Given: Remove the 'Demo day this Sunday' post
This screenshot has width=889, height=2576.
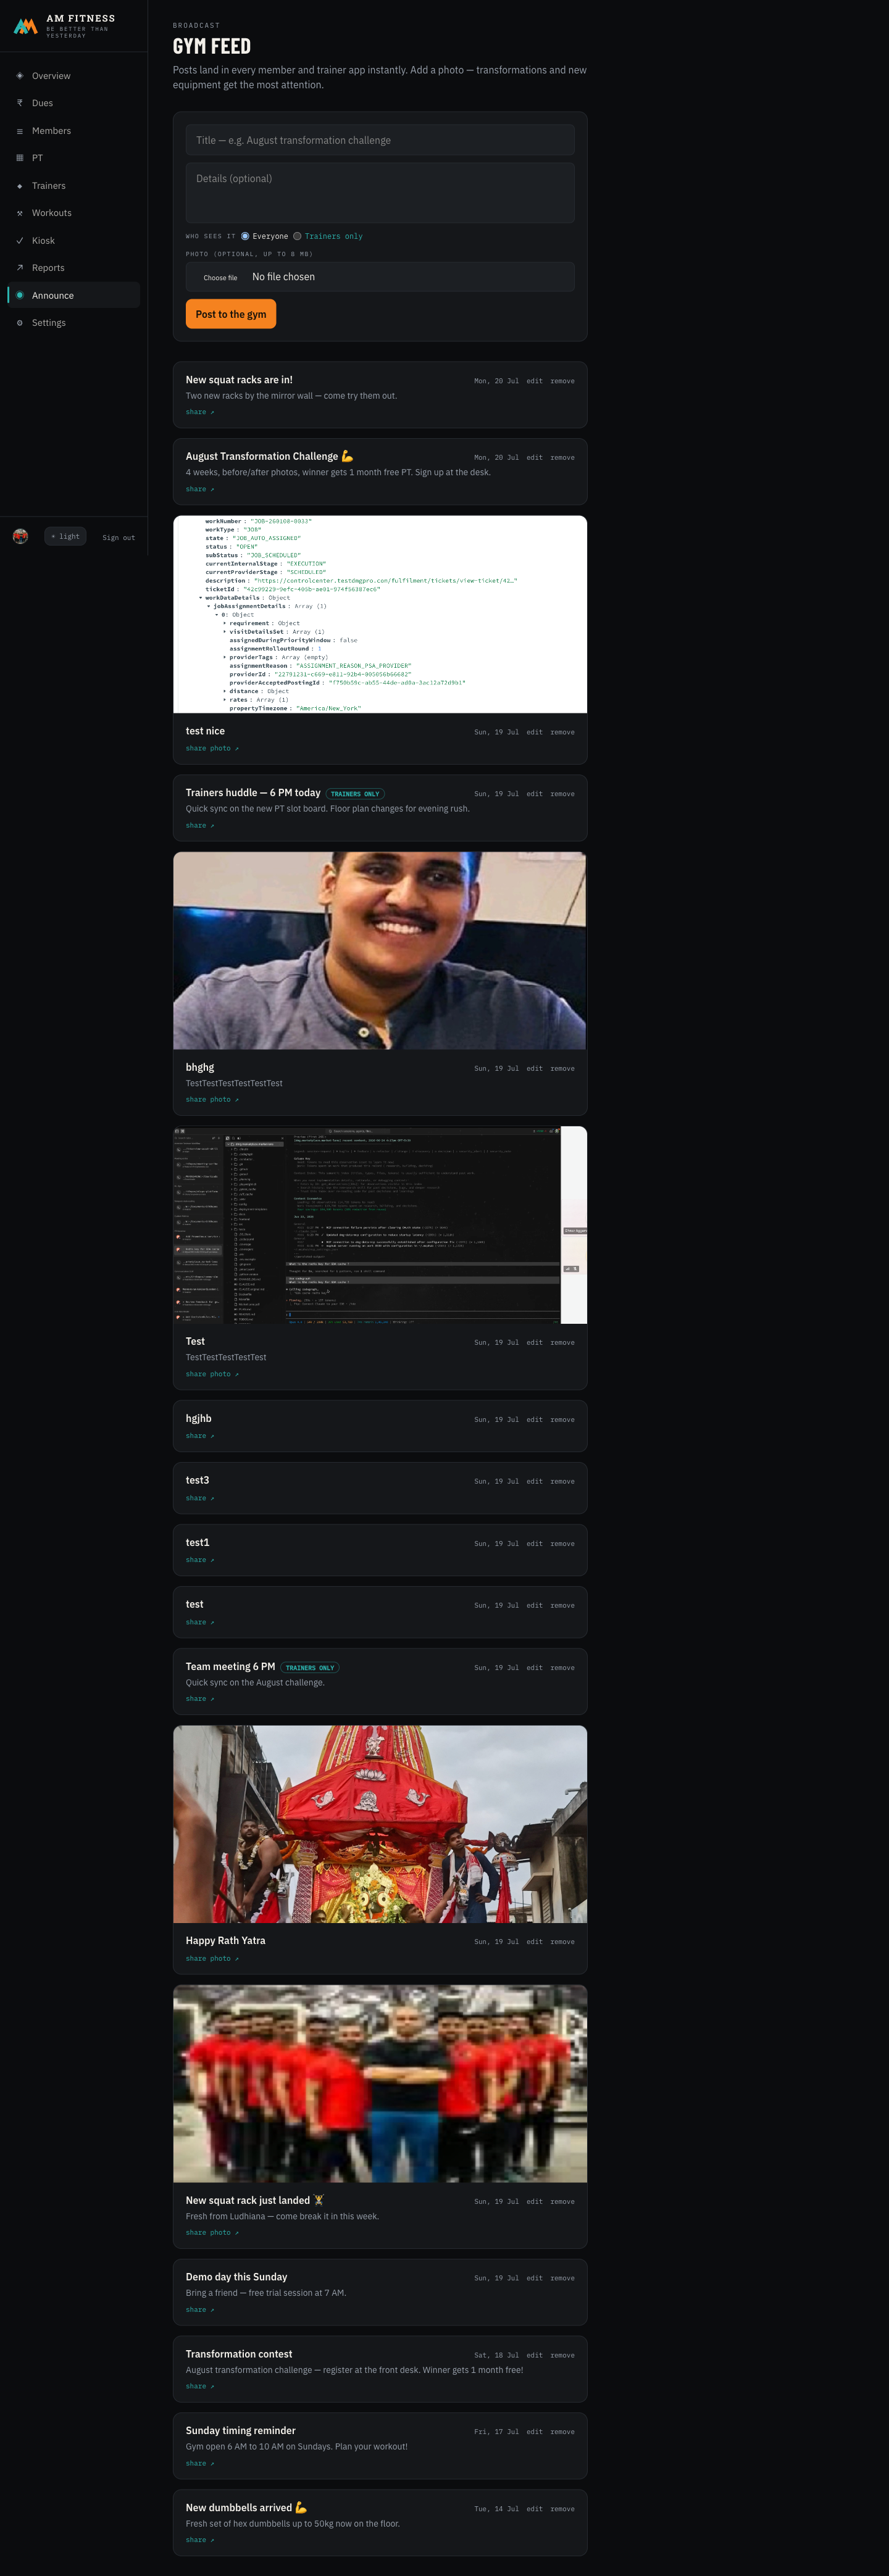Looking at the screenshot, I should (x=562, y=2278).
